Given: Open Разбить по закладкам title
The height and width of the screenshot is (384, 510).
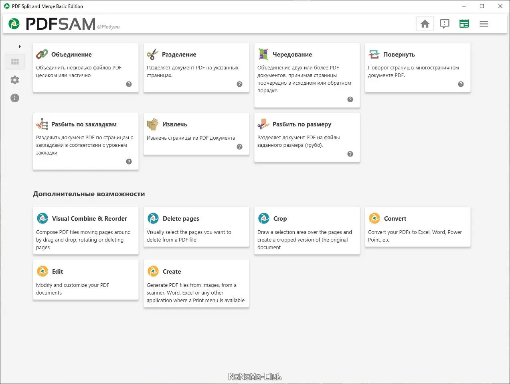Looking at the screenshot, I should 84,124.
